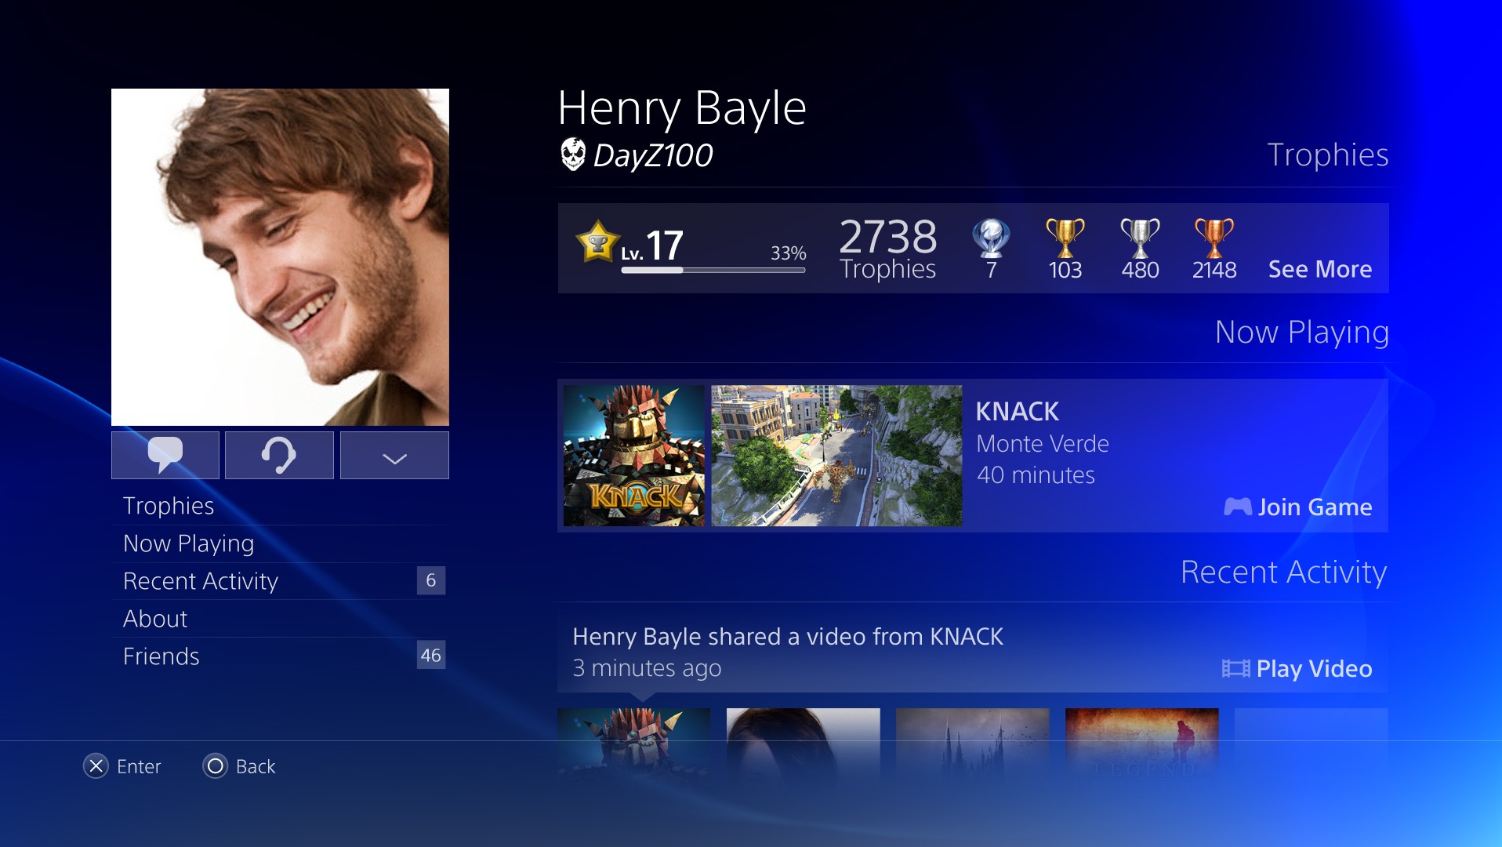Screen dimensions: 1502x847
Task: Play Video shared from KNACK
Action: click(1297, 669)
